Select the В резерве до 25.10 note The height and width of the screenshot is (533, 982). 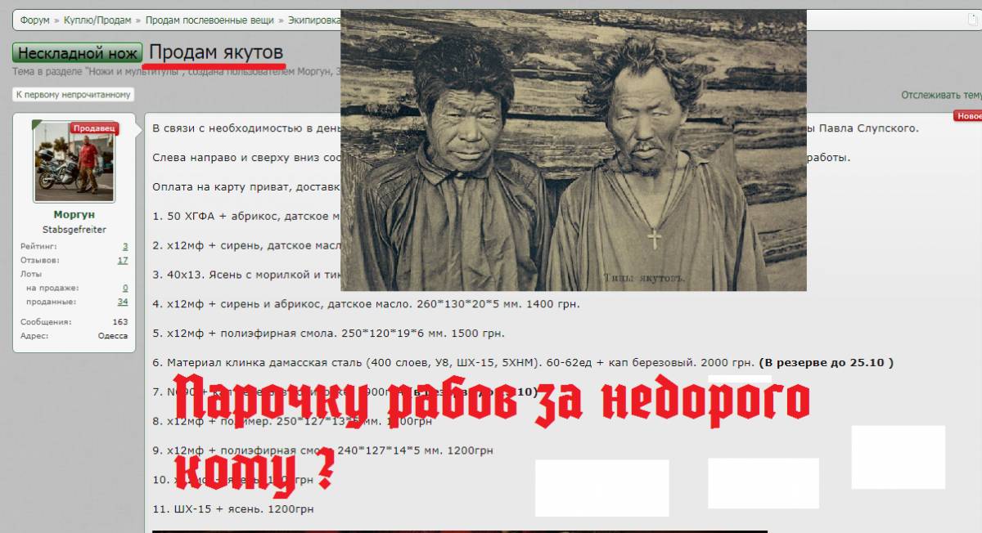point(826,362)
